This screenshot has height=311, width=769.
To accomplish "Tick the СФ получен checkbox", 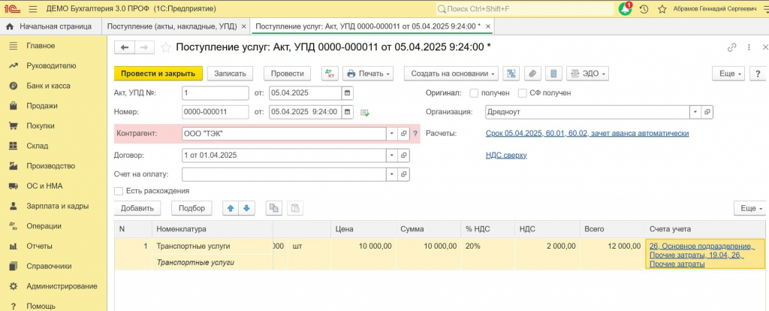I will [523, 92].
